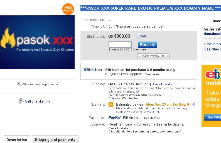Click the Sell one like this link
The width and height of the screenshot is (221, 143).
tap(38, 101)
